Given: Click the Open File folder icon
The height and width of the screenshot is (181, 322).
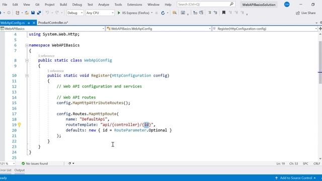Looking at the screenshot, I should 27,13.
